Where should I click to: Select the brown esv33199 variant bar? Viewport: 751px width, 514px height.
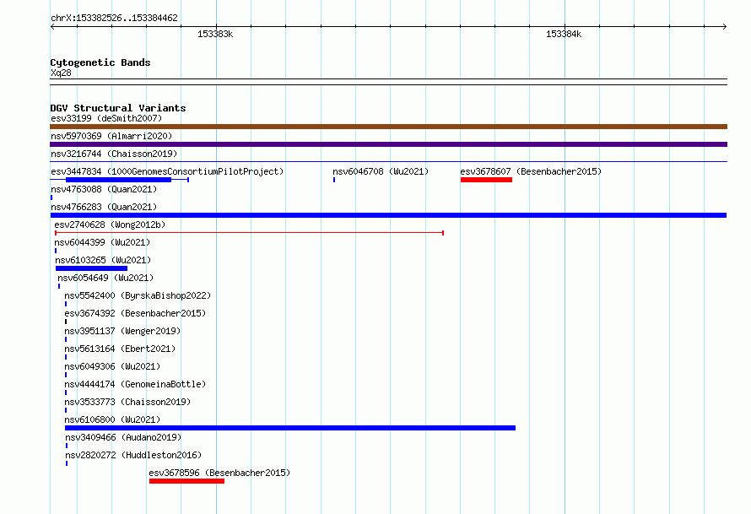point(388,127)
